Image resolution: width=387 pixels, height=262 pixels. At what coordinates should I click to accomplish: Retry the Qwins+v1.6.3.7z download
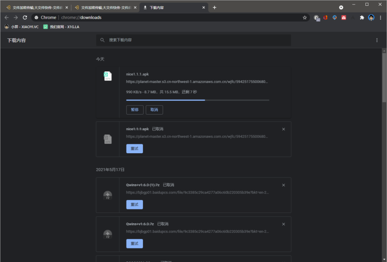click(134, 244)
